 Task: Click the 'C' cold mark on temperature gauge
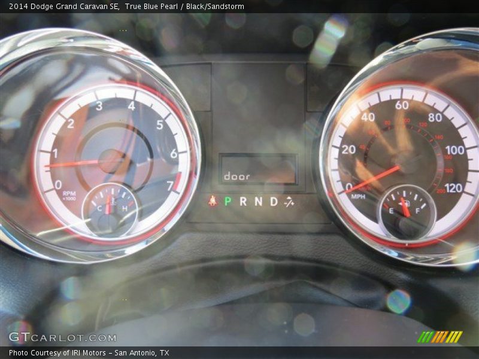pyautogui.click(x=99, y=208)
